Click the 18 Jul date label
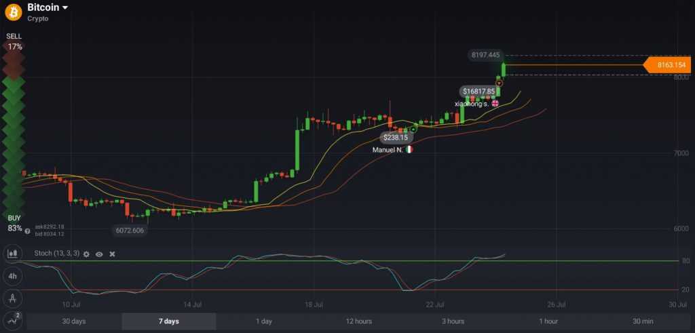695x333 pixels. click(x=314, y=305)
